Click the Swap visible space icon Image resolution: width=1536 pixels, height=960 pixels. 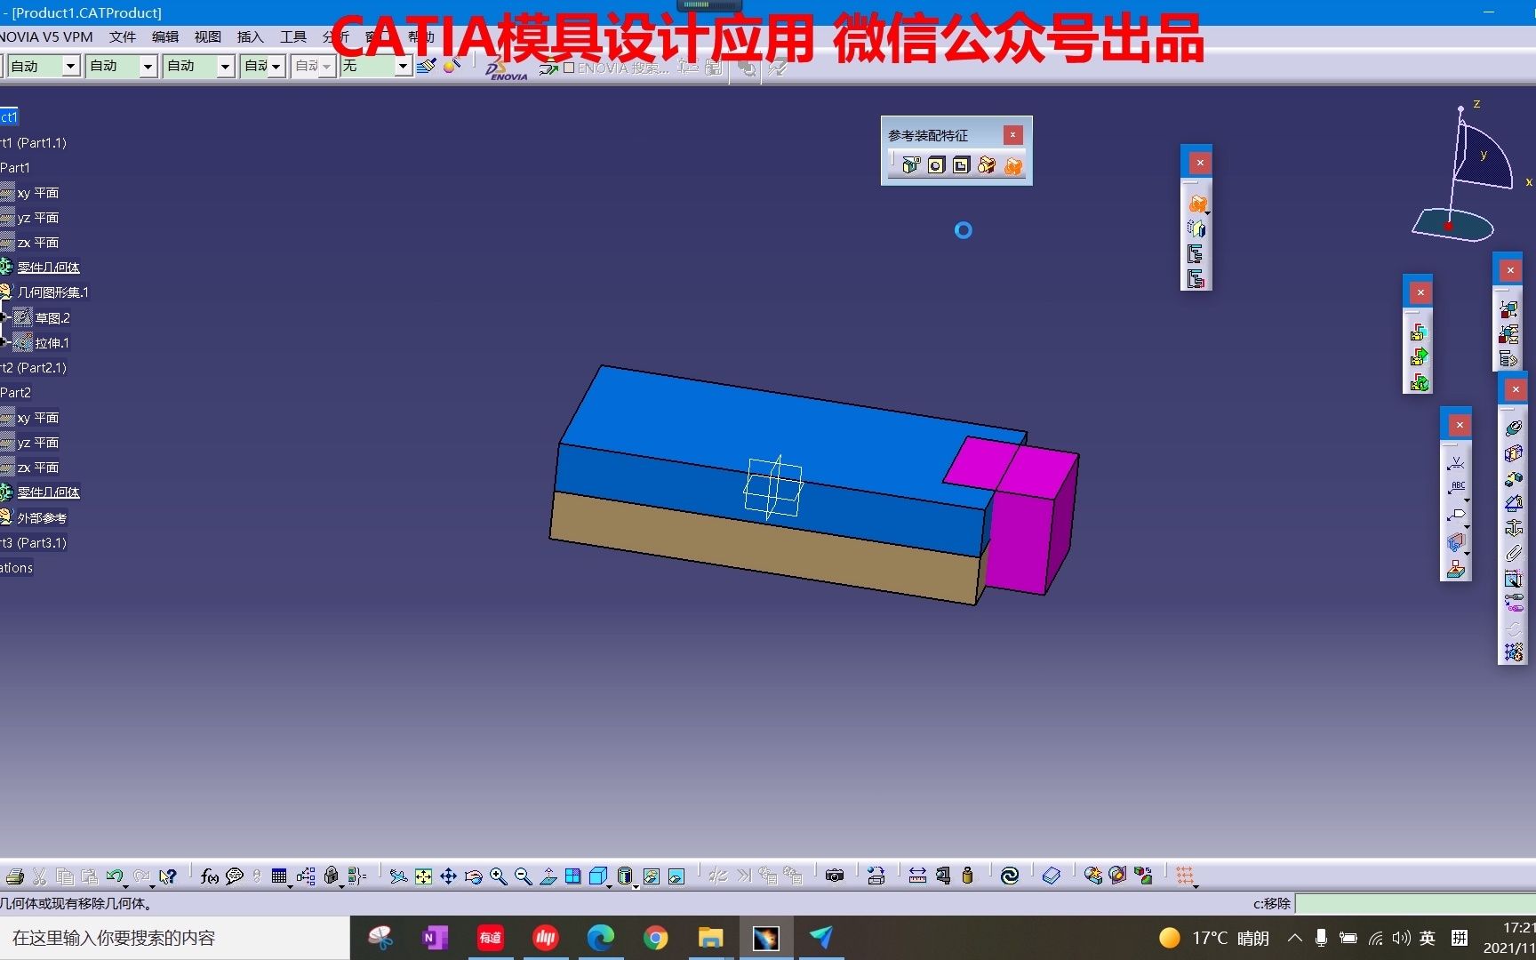(676, 876)
